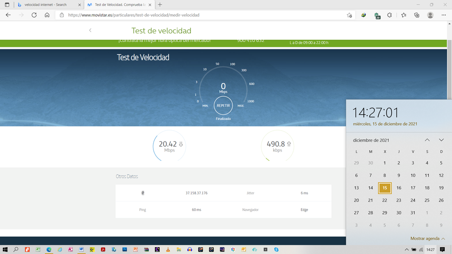This screenshot has height=254, width=452.
Task: Expand Mostrar agenda in calendar flyout
Action: click(x=428, y=239)
